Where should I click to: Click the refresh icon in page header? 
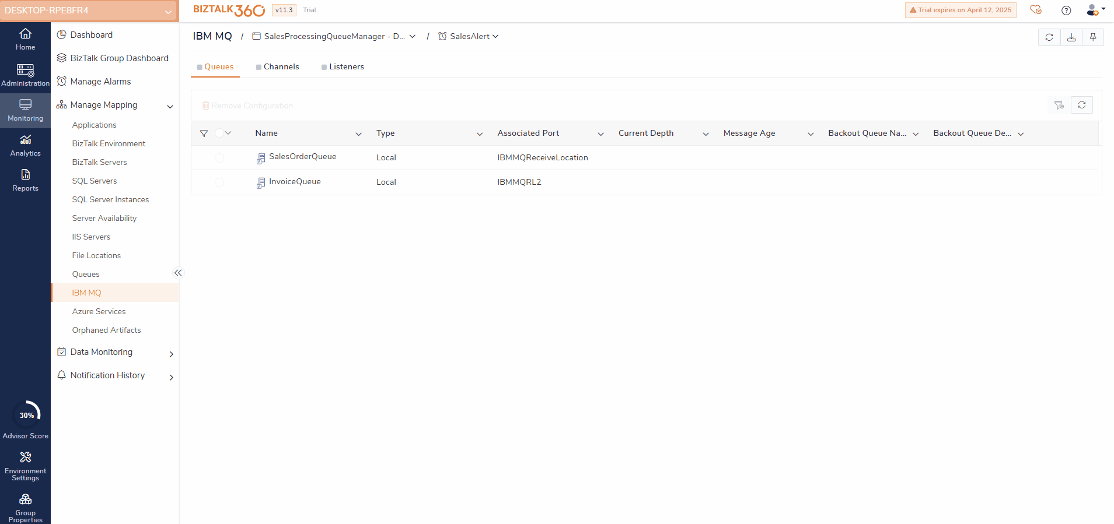pos(1049,37)
